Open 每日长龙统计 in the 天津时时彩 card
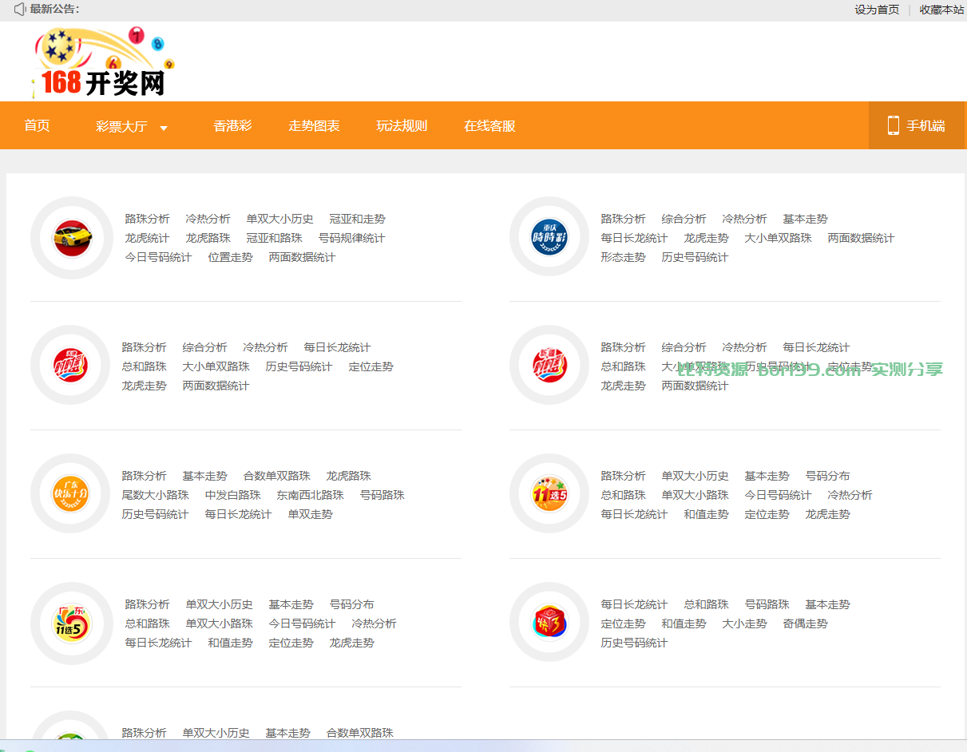967x752 pixels. click(337, 347)
